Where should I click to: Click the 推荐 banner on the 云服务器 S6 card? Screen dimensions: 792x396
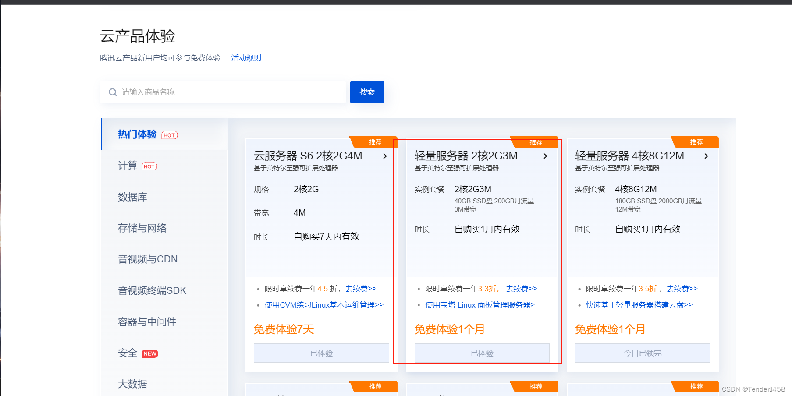(375, 142)
